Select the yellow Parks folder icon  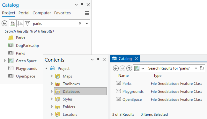point(11,38)
